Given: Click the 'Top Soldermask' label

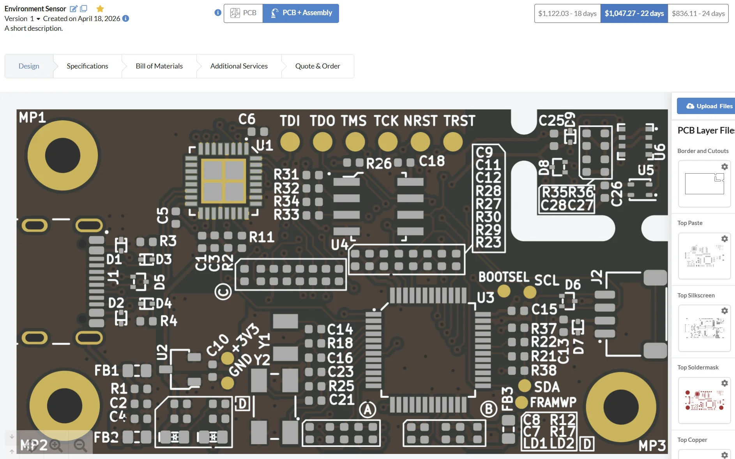Looking at the screenshot, I should pos(698,368).
